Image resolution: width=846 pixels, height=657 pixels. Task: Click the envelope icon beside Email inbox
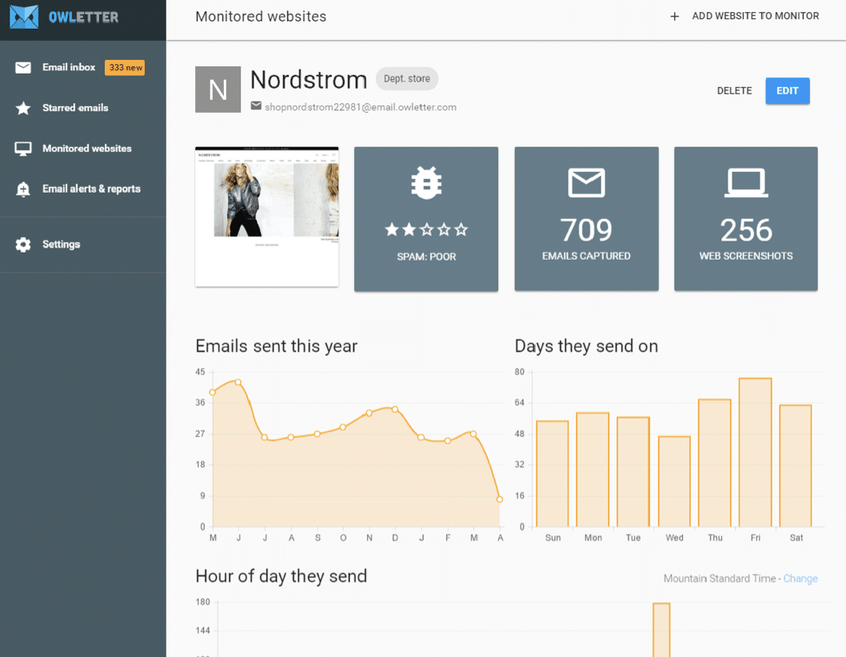coord(23,68)
